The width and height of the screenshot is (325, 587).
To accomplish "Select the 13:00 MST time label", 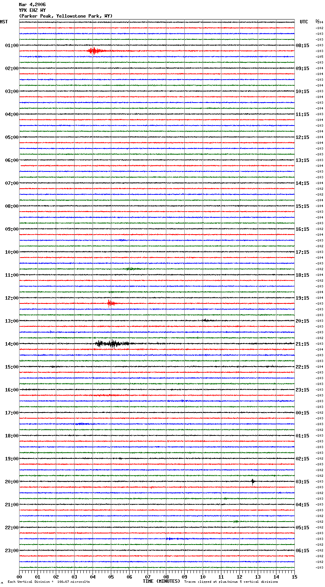I will (x=12, y=321).
